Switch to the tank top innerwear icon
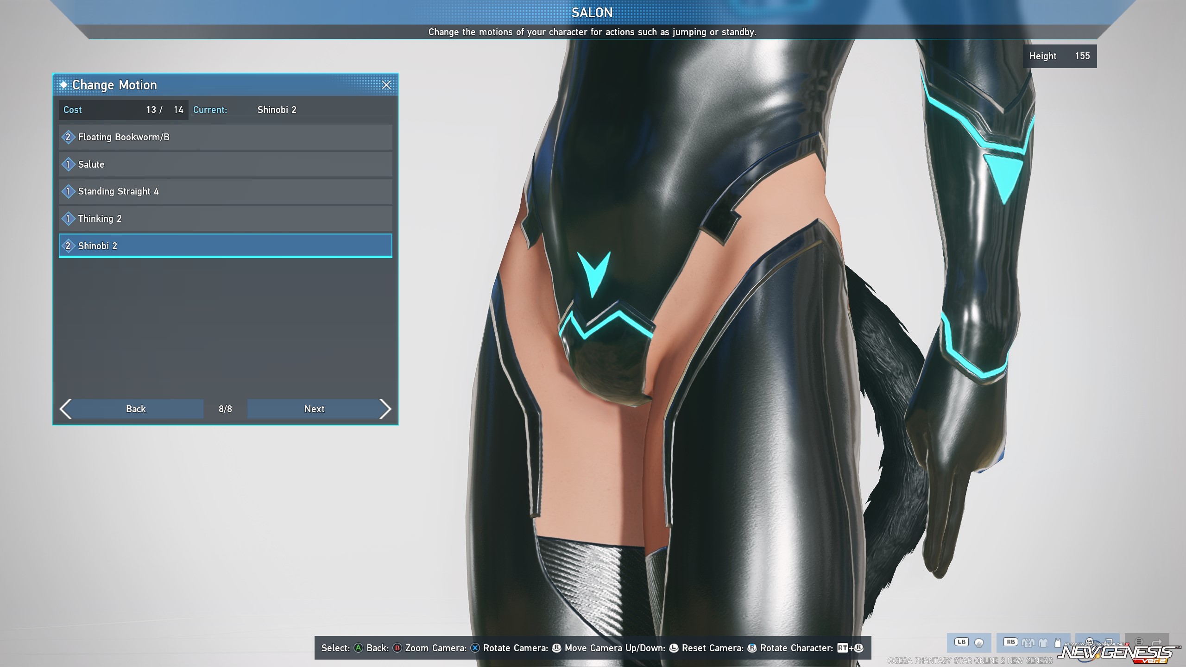This screenshot has height=667, width=1186. click(x=1058, y=642)
